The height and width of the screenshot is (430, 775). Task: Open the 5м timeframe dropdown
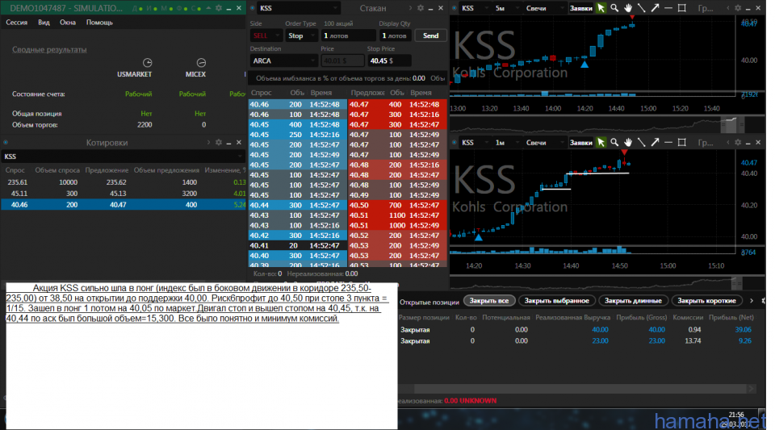[x=507, y=8]
